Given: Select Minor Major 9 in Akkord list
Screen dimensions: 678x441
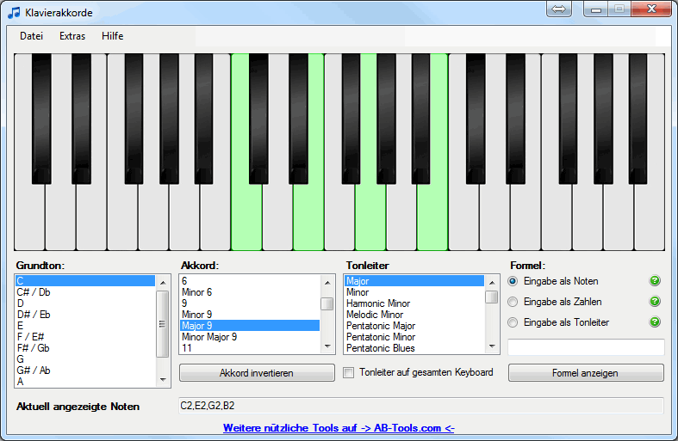Looking at the screenshot, I should pyautogui.click(x=250, y=337).
